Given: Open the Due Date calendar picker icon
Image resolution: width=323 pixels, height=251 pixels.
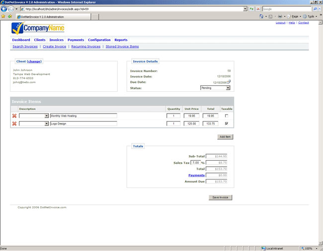Looking at the screenshot, I should point(229,81).
